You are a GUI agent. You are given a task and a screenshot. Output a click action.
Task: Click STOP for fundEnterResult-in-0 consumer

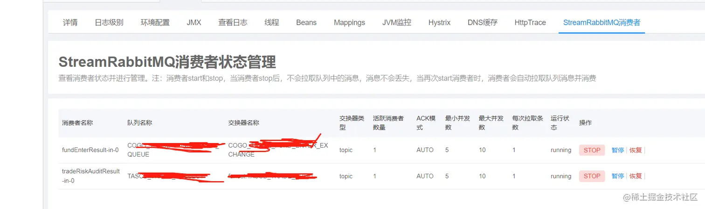pyautogui.click(x=592, y=150)
